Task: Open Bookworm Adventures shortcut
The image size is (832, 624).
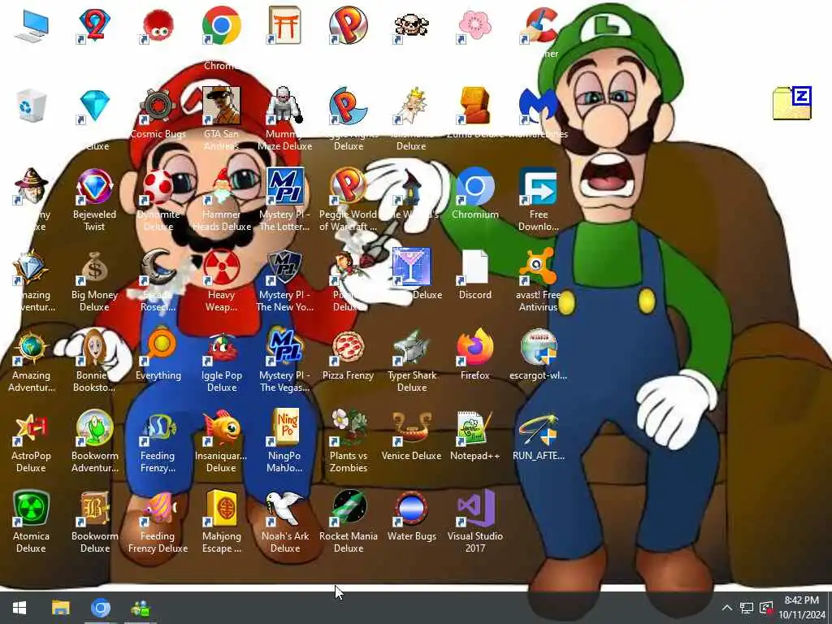Action: point(94,428)
